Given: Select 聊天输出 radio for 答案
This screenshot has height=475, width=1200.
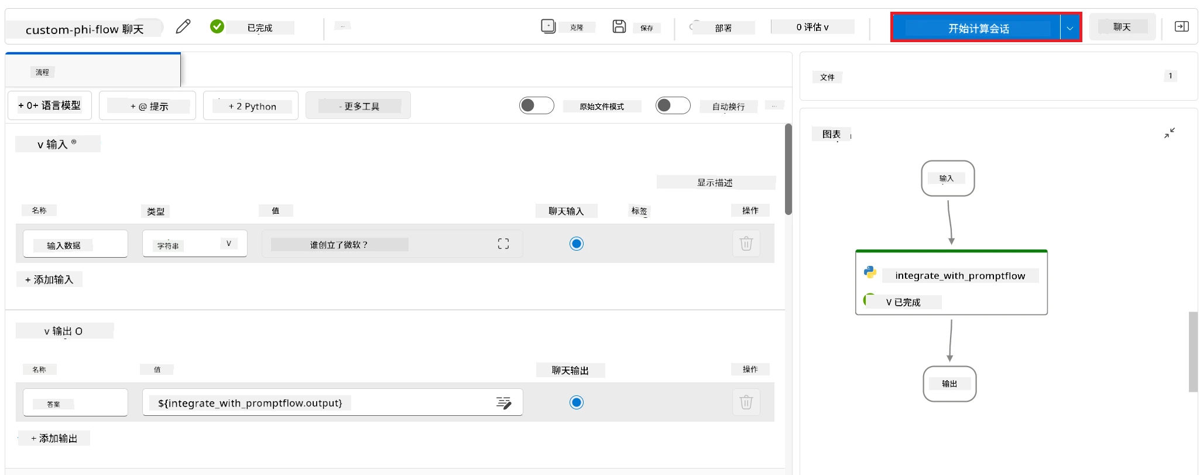Looking at the screenshot, I should [577, 402].
